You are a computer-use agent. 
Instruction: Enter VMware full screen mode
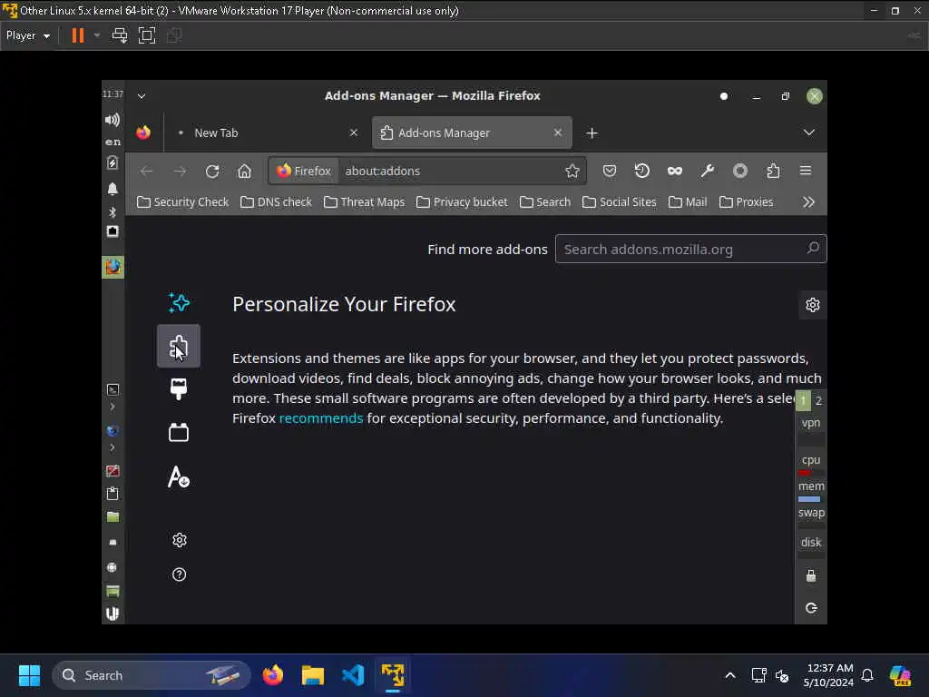coord(146,35)
